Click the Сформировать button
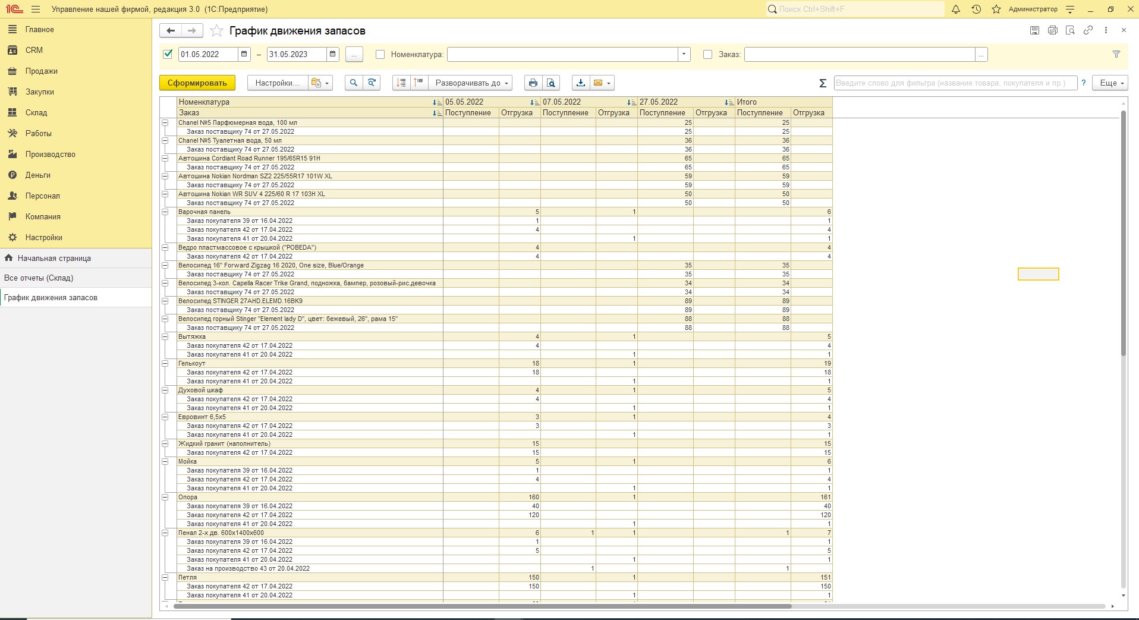Screen dimensions: 1139x620 pyautogui.click(x=197, y=83)
